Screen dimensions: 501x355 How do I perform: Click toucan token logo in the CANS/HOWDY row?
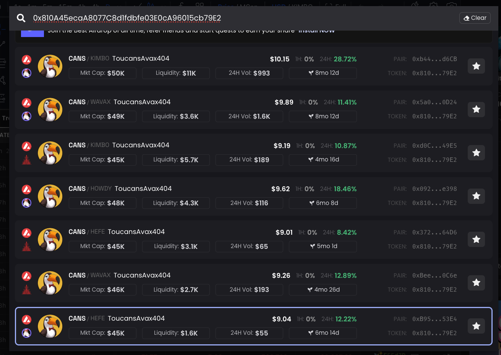pos(50,196)
